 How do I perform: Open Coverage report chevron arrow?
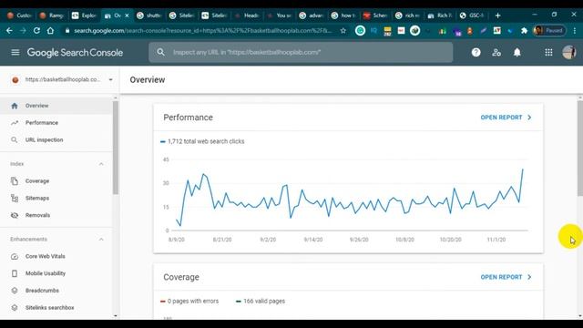coord(529,277)
